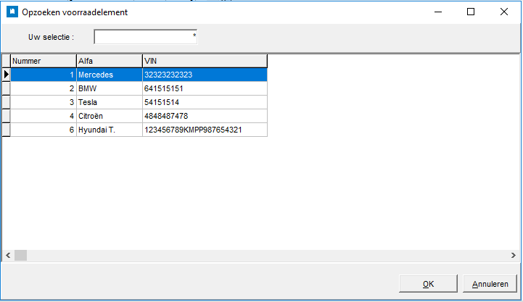Screen dimensions: 523x302
Task: Click the horizontal scrollbar thumb
Action: coord(20,256)
